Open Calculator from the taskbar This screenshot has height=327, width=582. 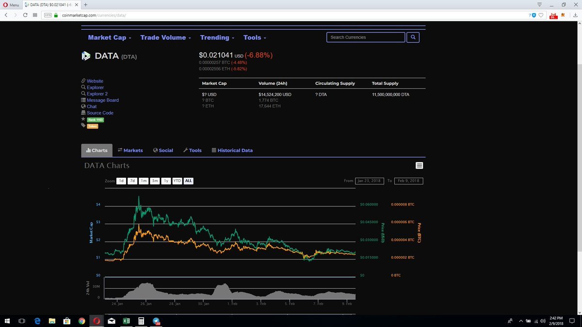click(141, 321)
